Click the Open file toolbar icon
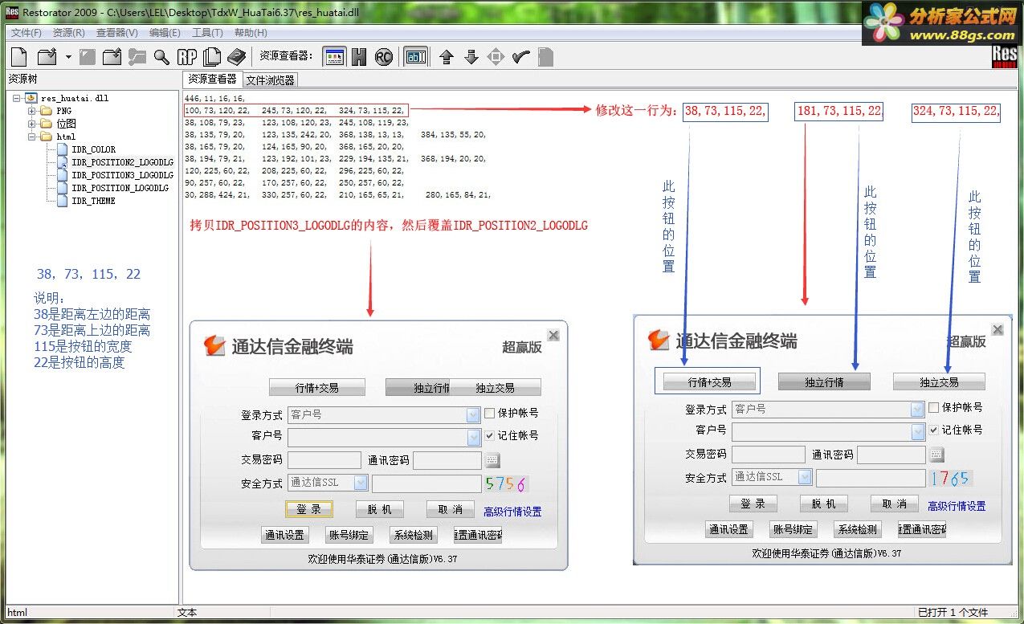This screenshot has width=1024, height=624. tap(47, 57)
